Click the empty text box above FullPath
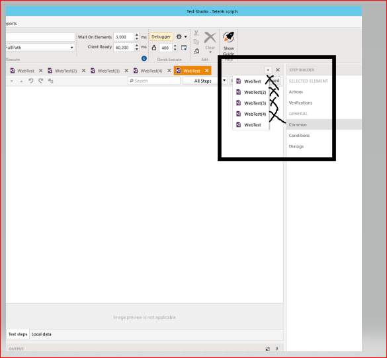The height and width of the screenshot is (358, 387). (40, 37)
